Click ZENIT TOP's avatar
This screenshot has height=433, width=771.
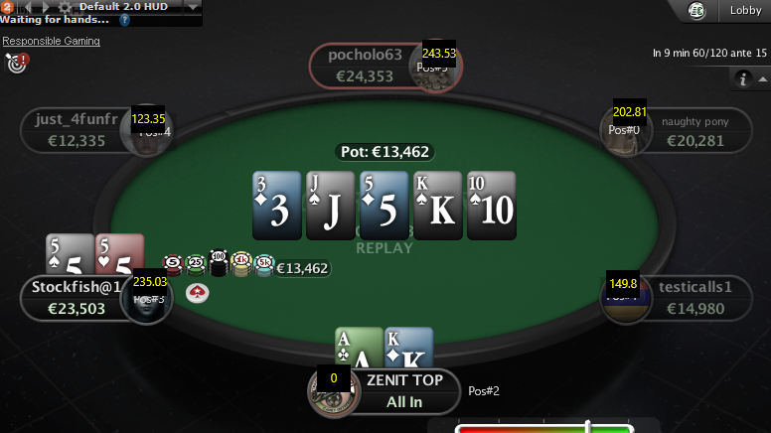(334, 392)
